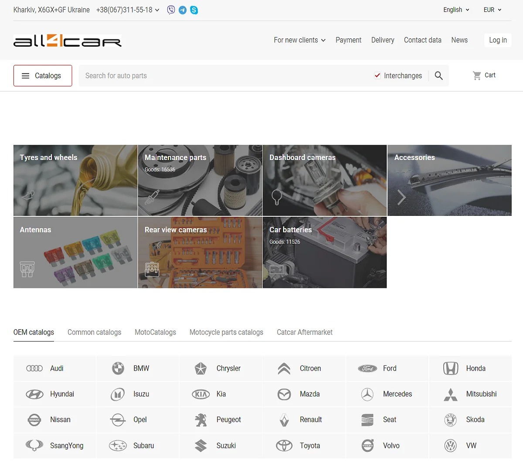Switch to the Common catalogs tab
The image size is (523, 471).
click(x=94, y=332)
